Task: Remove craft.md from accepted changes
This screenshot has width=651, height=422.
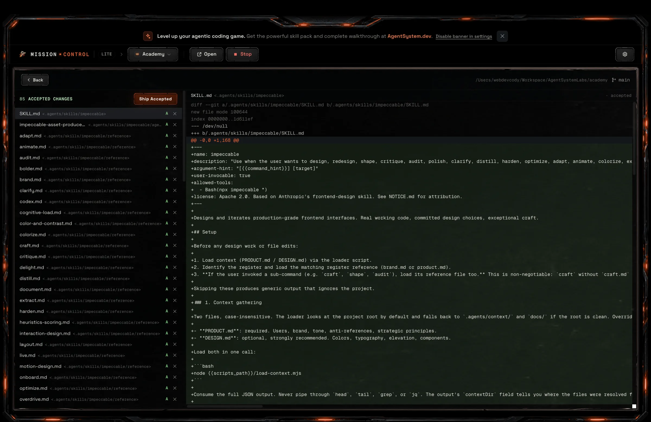Action: coord(175,246)
